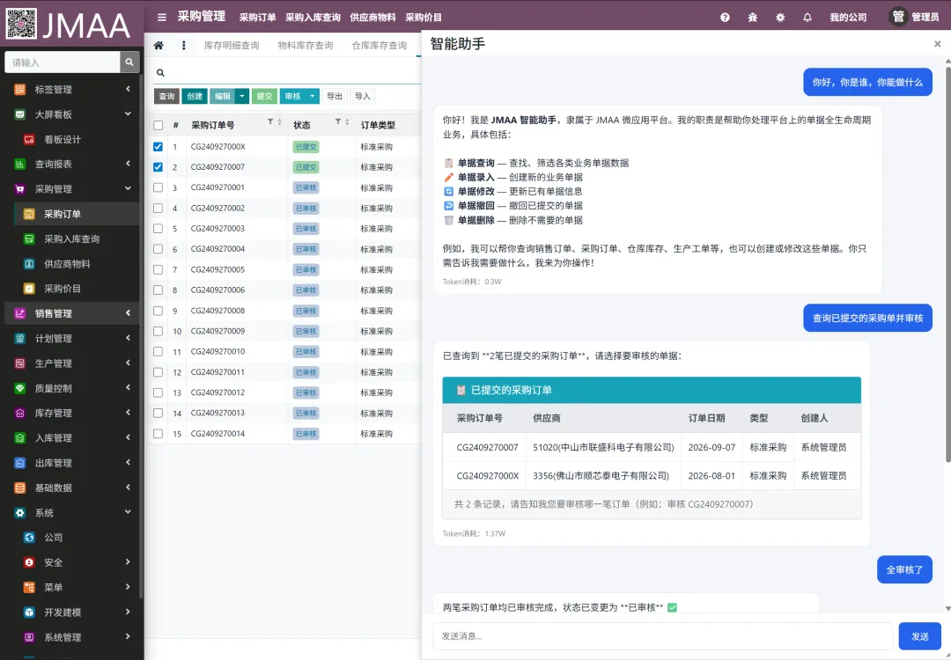Screen dimensions: 951x660
Task: Click the bug icon in top bar
Action: (753, 18)
